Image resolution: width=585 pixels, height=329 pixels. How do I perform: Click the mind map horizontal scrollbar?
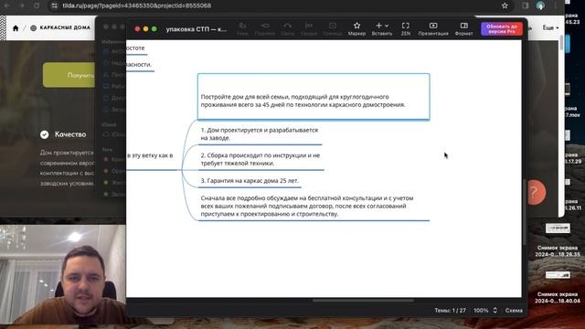tap(363, 301)
